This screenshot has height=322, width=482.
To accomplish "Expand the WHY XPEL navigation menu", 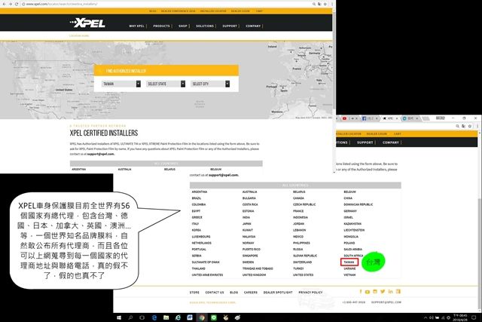I will tap(137, 26).
